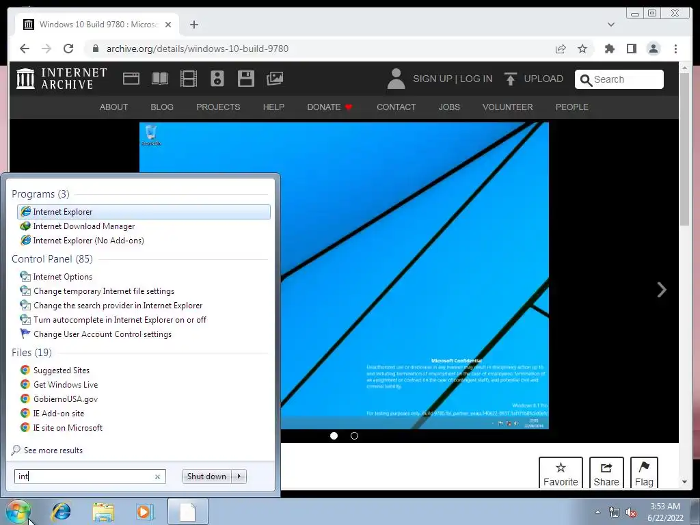Click SIGN UP | LOG IN
Screen dimensions: 700x525
coord(453,79)
